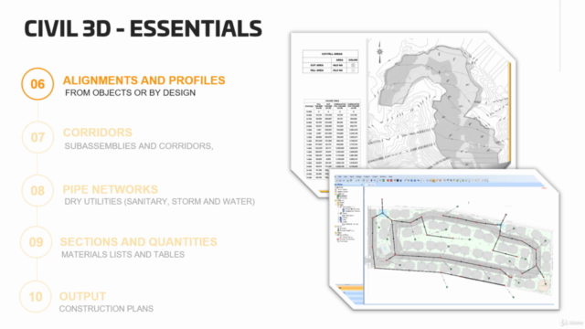Select Alignments and Profiles heading

pos(144,80)
